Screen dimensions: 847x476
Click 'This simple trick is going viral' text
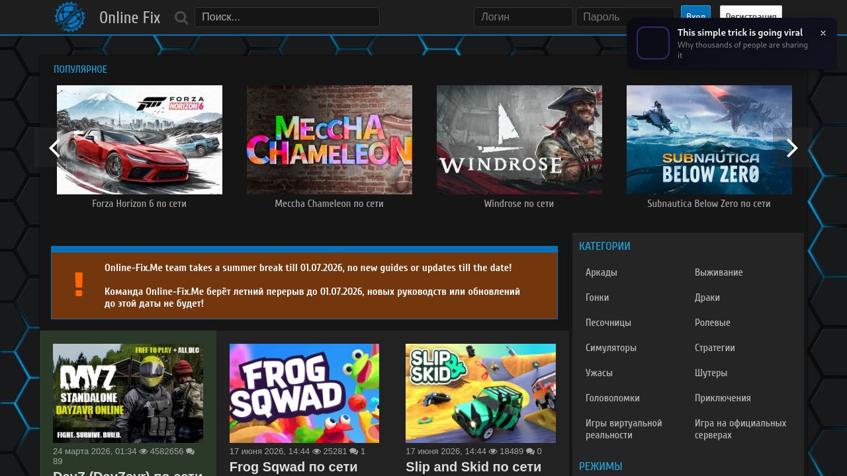click(740, 32)
